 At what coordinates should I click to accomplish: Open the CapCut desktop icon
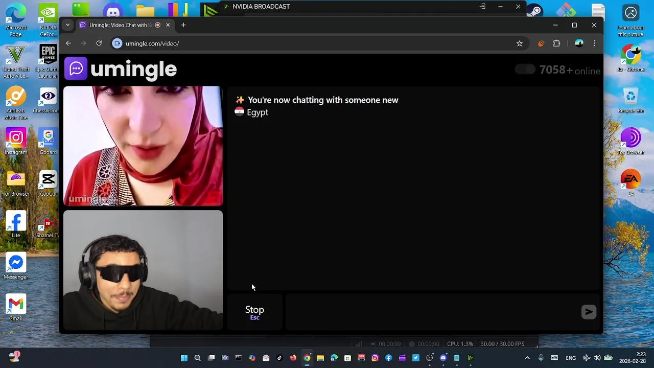(x=48, y=183)
